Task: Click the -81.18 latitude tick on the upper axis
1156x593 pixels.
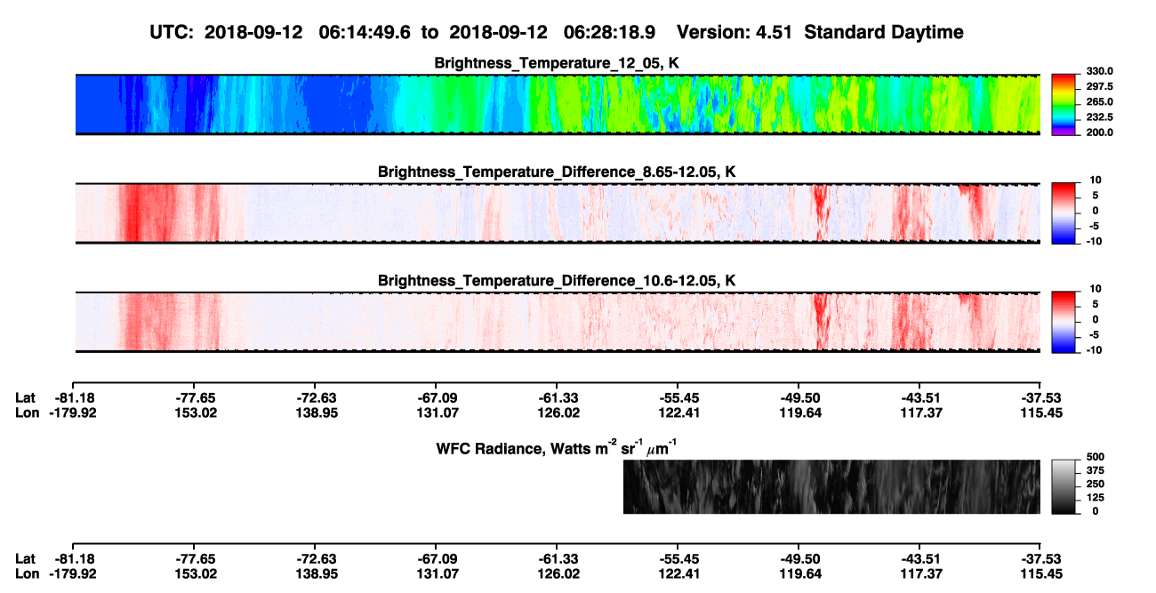Action: click(73, 397)
